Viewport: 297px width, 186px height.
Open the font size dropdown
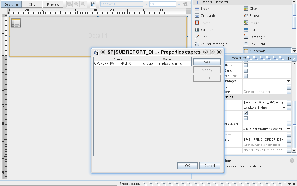tap(179, 4)
